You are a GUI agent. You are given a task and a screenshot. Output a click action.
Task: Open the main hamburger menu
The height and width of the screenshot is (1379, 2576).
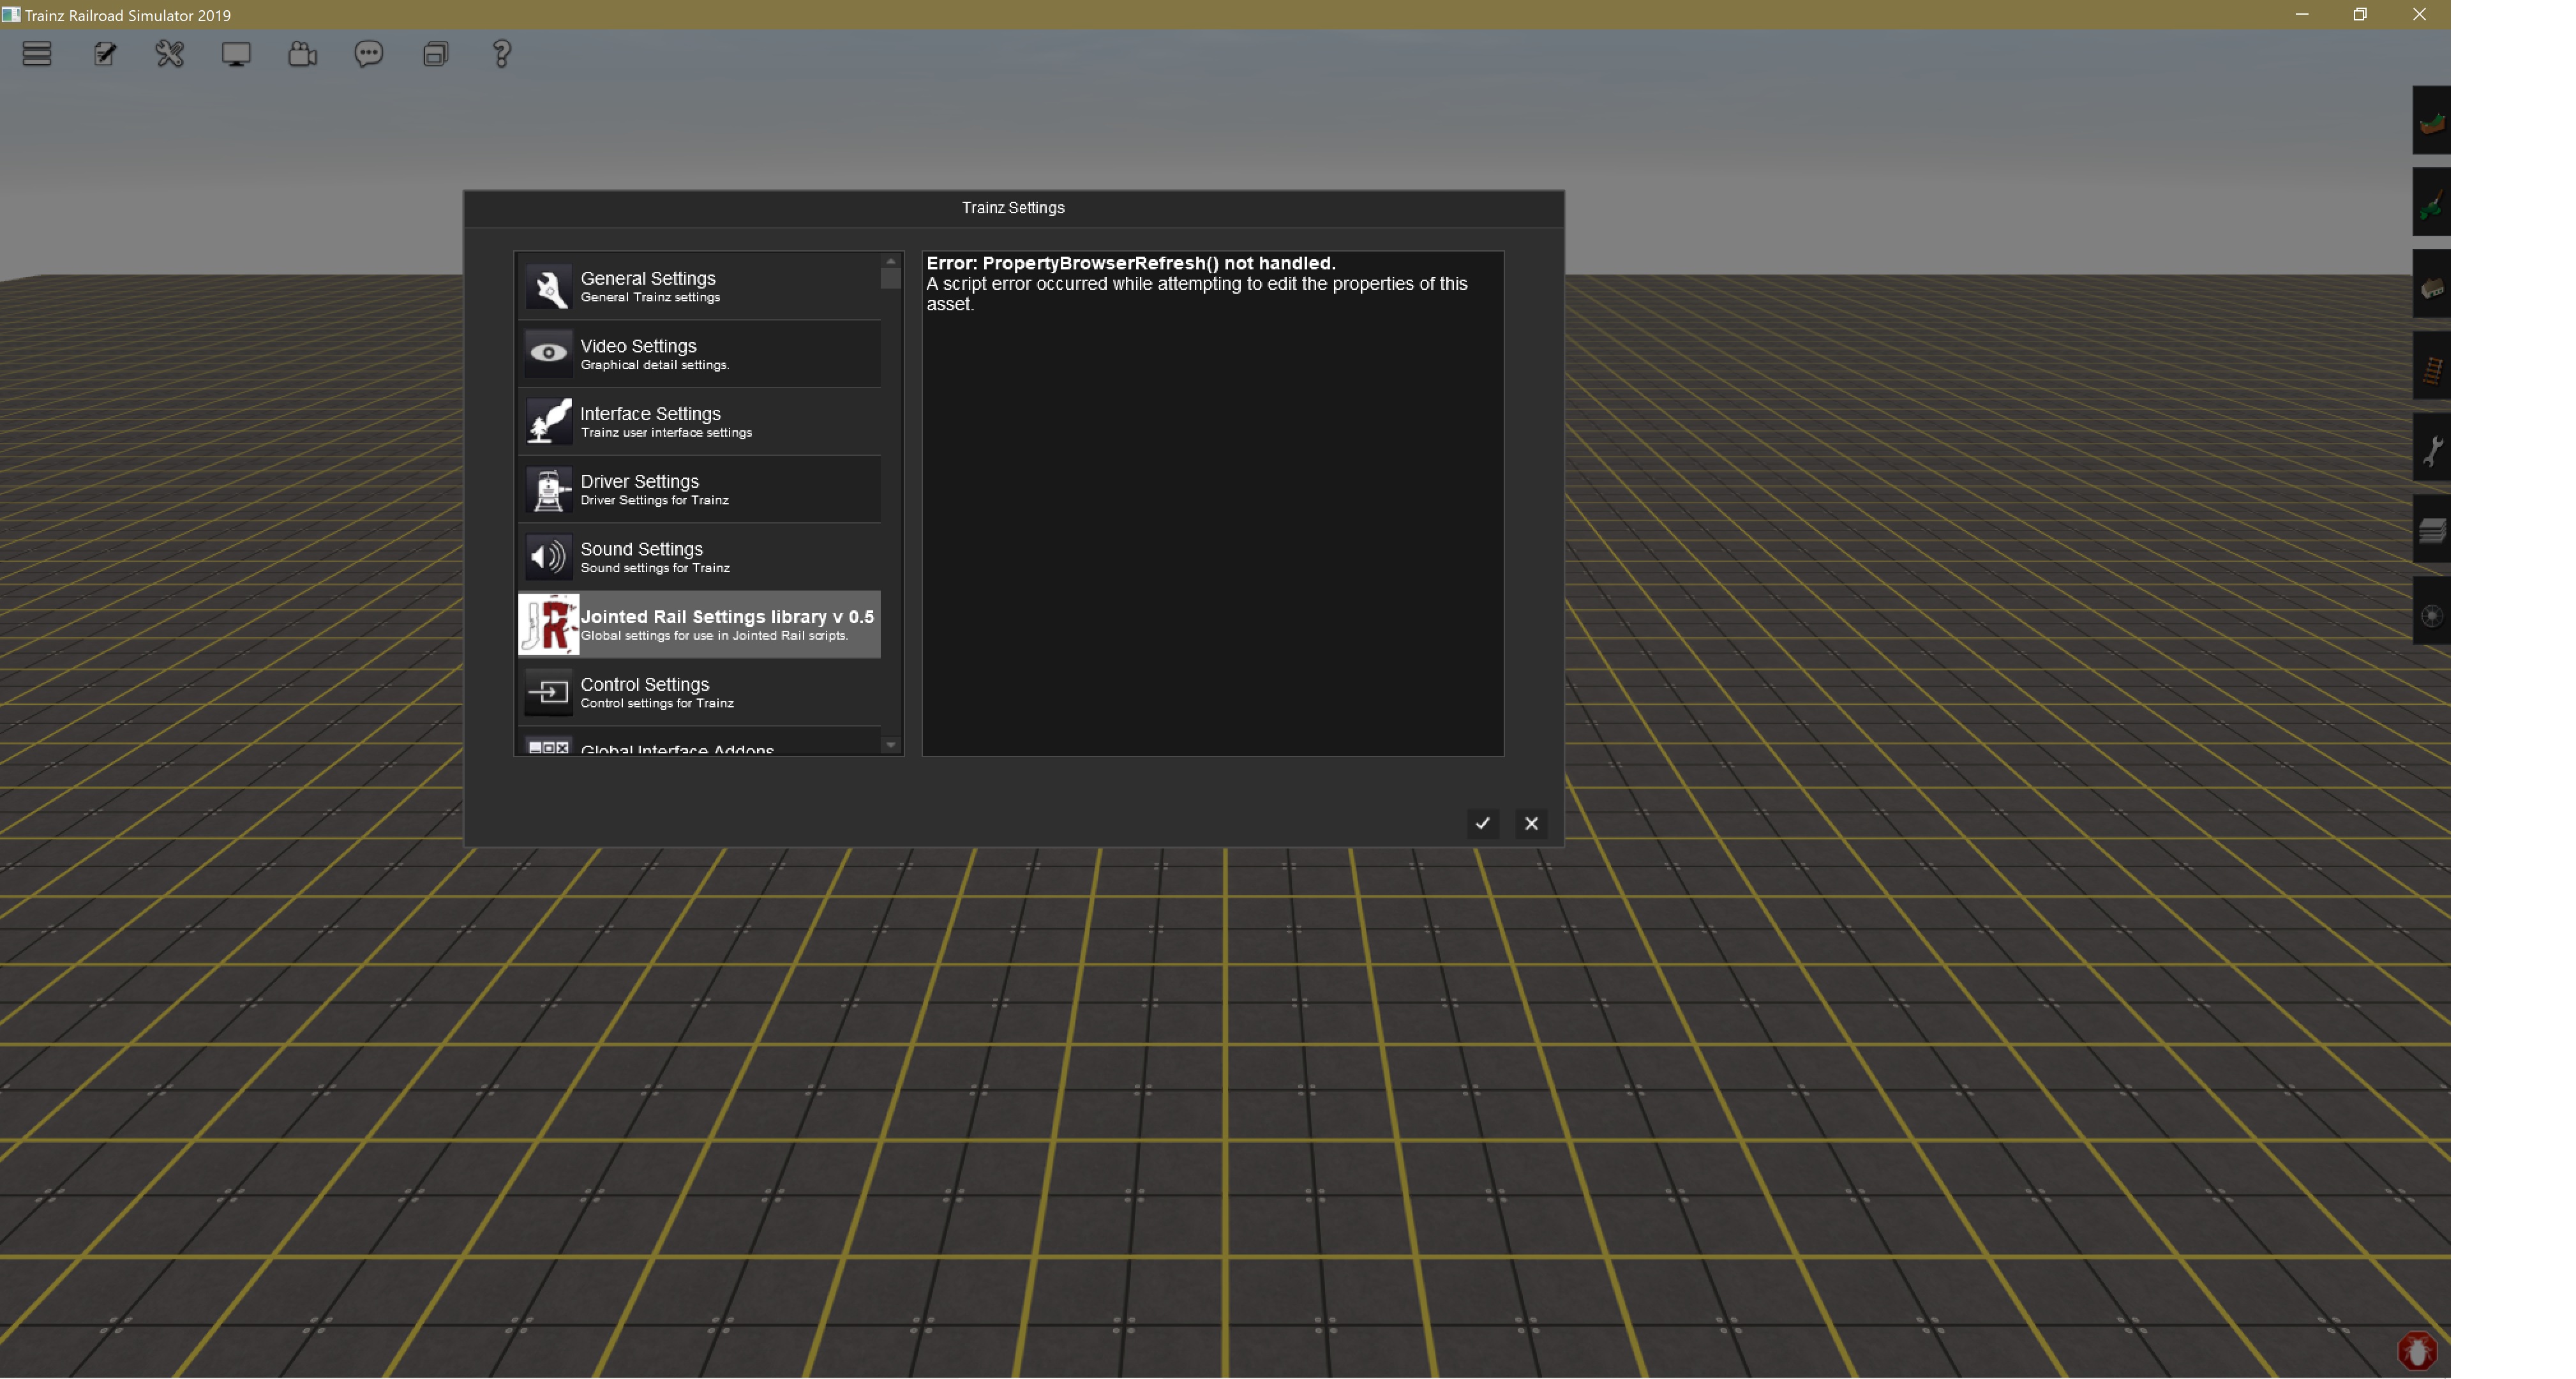37,54
